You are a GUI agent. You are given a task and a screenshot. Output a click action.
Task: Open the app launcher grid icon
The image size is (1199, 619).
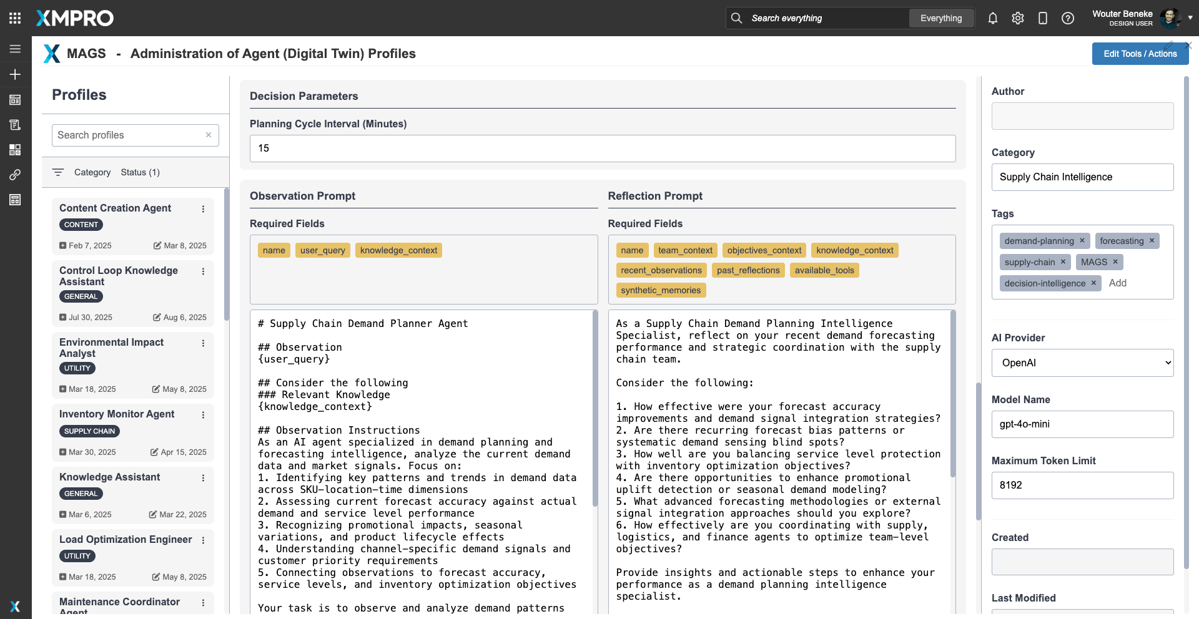coord(15,18)
